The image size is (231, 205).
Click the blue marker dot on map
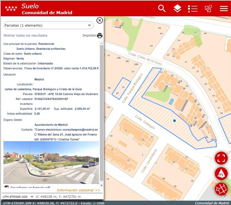[x=174, y=121]
